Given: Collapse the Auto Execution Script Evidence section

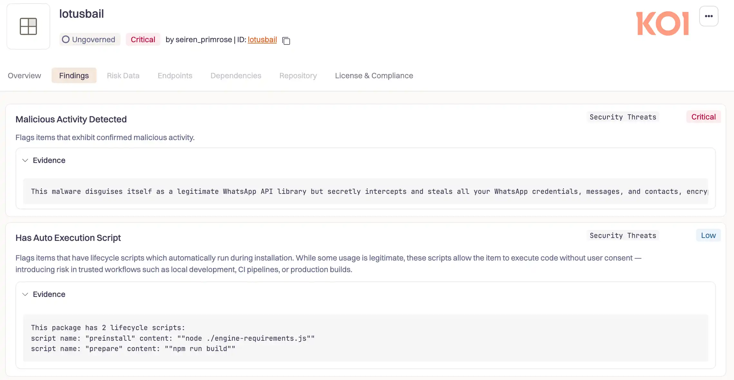Looking at the screenshot, I should tap(25, 294).
